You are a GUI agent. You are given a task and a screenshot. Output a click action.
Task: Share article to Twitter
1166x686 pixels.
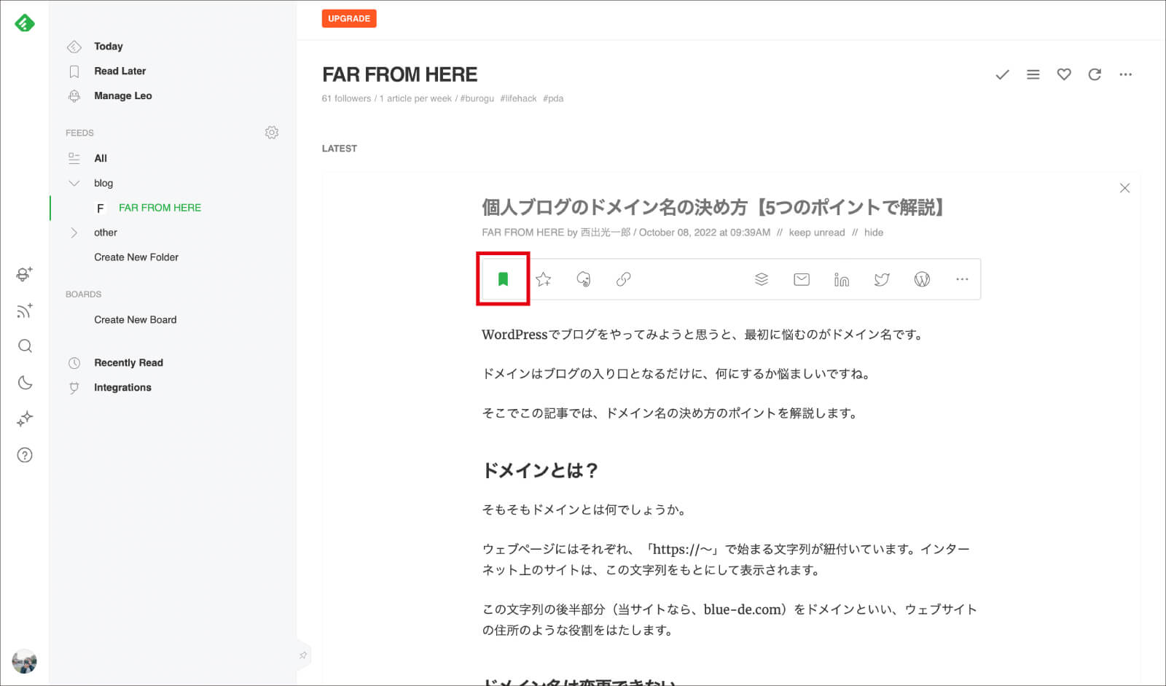tap(882, 279)
